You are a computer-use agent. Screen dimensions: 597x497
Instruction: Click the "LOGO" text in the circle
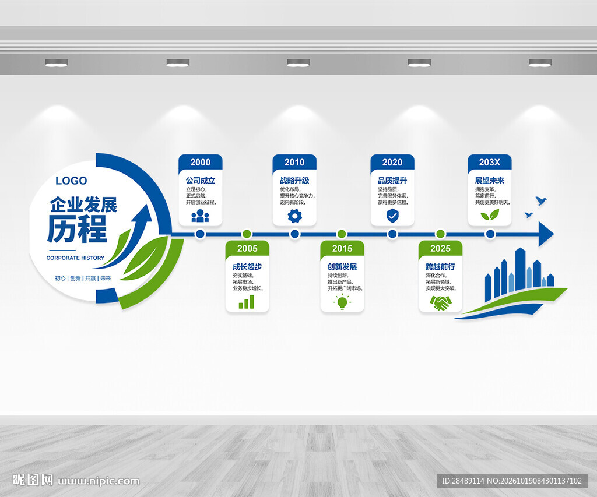(71, 181)
